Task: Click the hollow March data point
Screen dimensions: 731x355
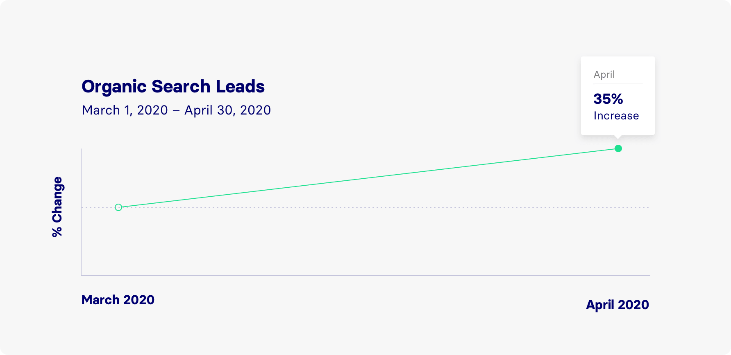Action: (x=118, y=207)
